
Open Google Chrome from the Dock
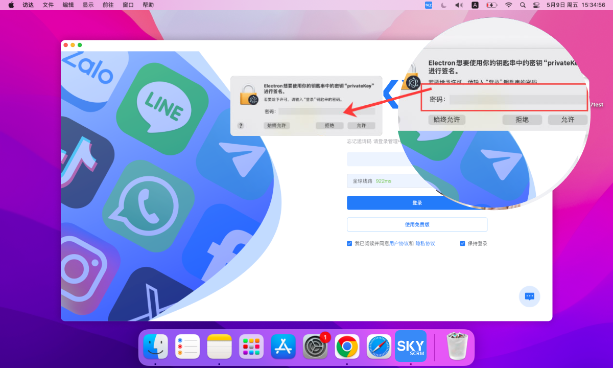click(x=347, y=348)
